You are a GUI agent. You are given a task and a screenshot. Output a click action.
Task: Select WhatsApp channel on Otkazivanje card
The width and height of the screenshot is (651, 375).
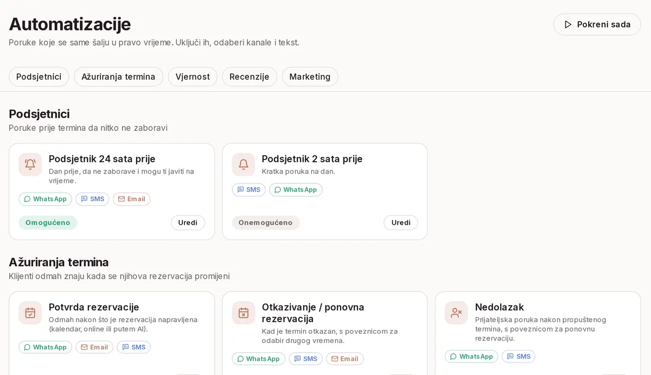click(x=258, y=359)
